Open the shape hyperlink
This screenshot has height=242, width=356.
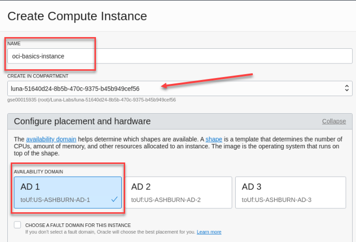point(214,139)
